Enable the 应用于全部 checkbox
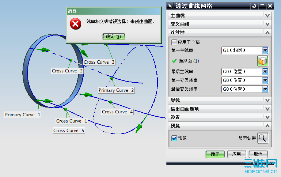This screenshot has height=177, width=281. (174, 42)
